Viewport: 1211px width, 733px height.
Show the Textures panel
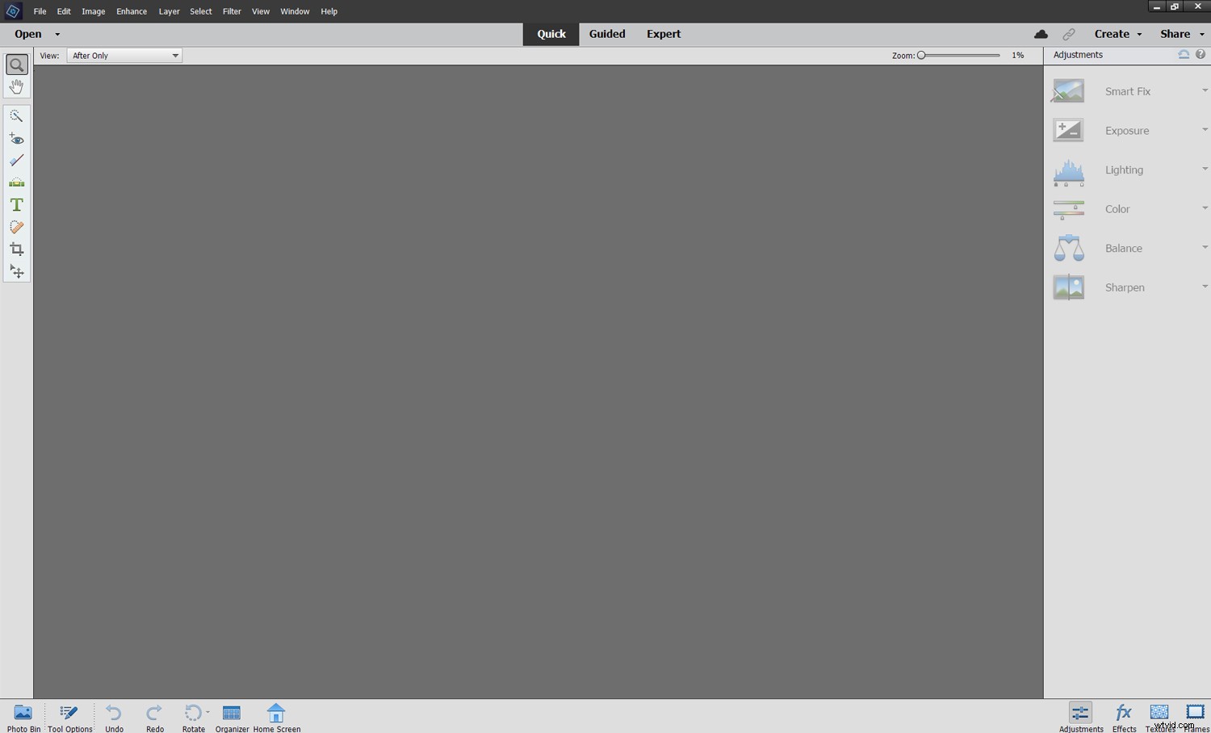(x=1159, y=716)
